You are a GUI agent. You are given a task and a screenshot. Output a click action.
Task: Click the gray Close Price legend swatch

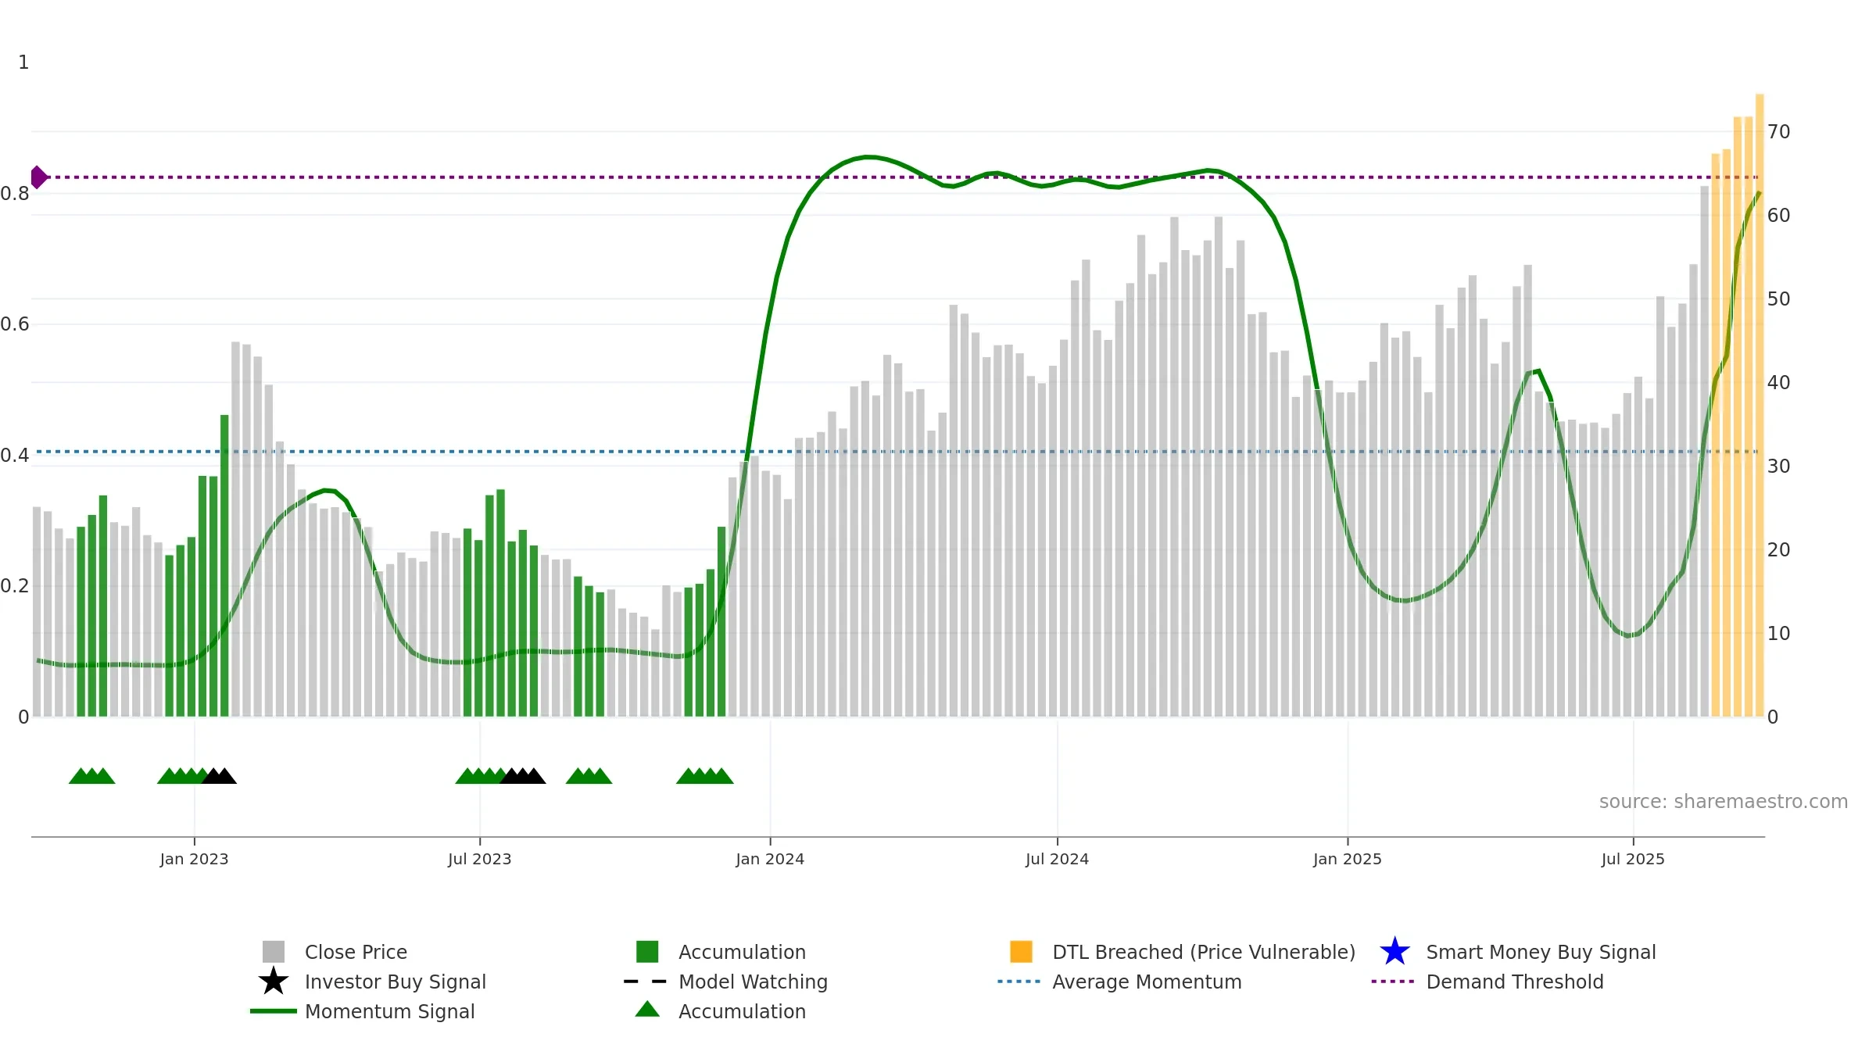[274, 952]
